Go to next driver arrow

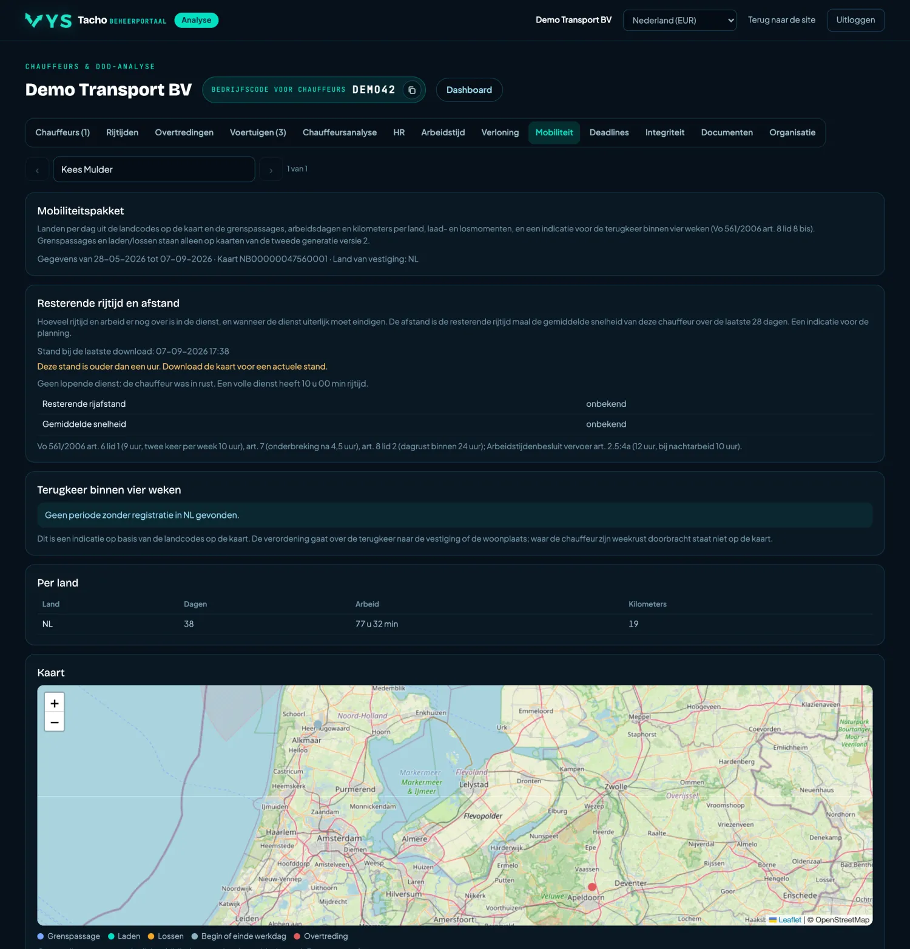271,170
